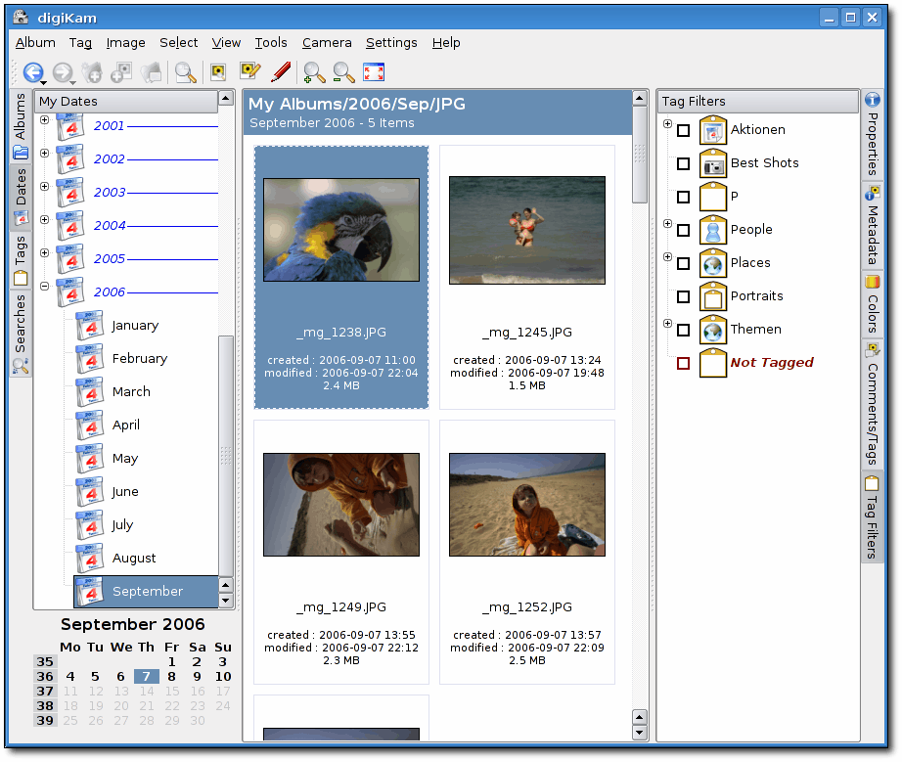The image size is (902, 762).
Task: Expand the 2002 year node
Action: (x=44, y=153)
